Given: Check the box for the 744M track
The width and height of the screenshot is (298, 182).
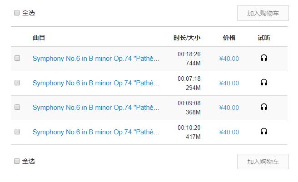Looking at the screenshot, I should pos(17,58).
